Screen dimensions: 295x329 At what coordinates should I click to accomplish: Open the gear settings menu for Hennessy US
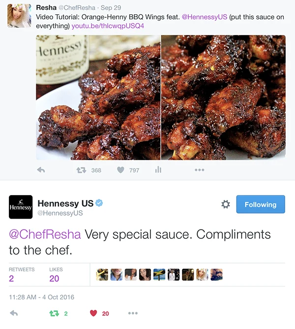point(226,204)
